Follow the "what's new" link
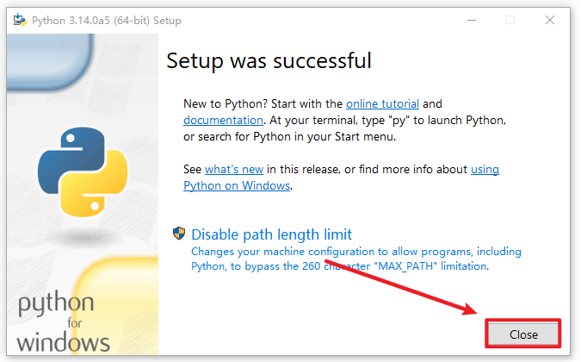 click(x=234, y=169)
